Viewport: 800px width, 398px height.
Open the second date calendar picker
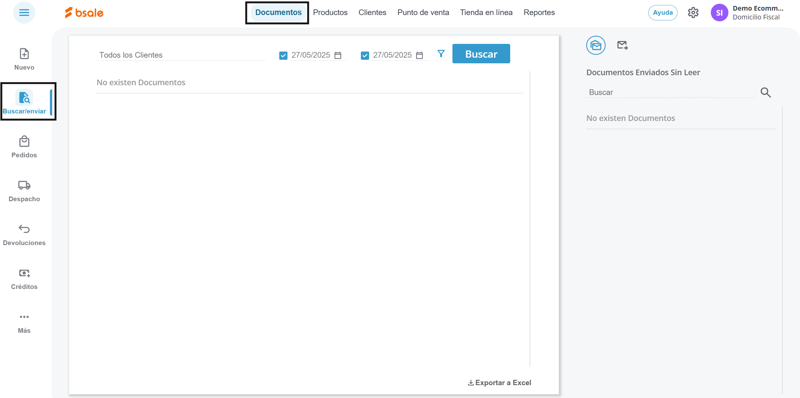point(419,55)
